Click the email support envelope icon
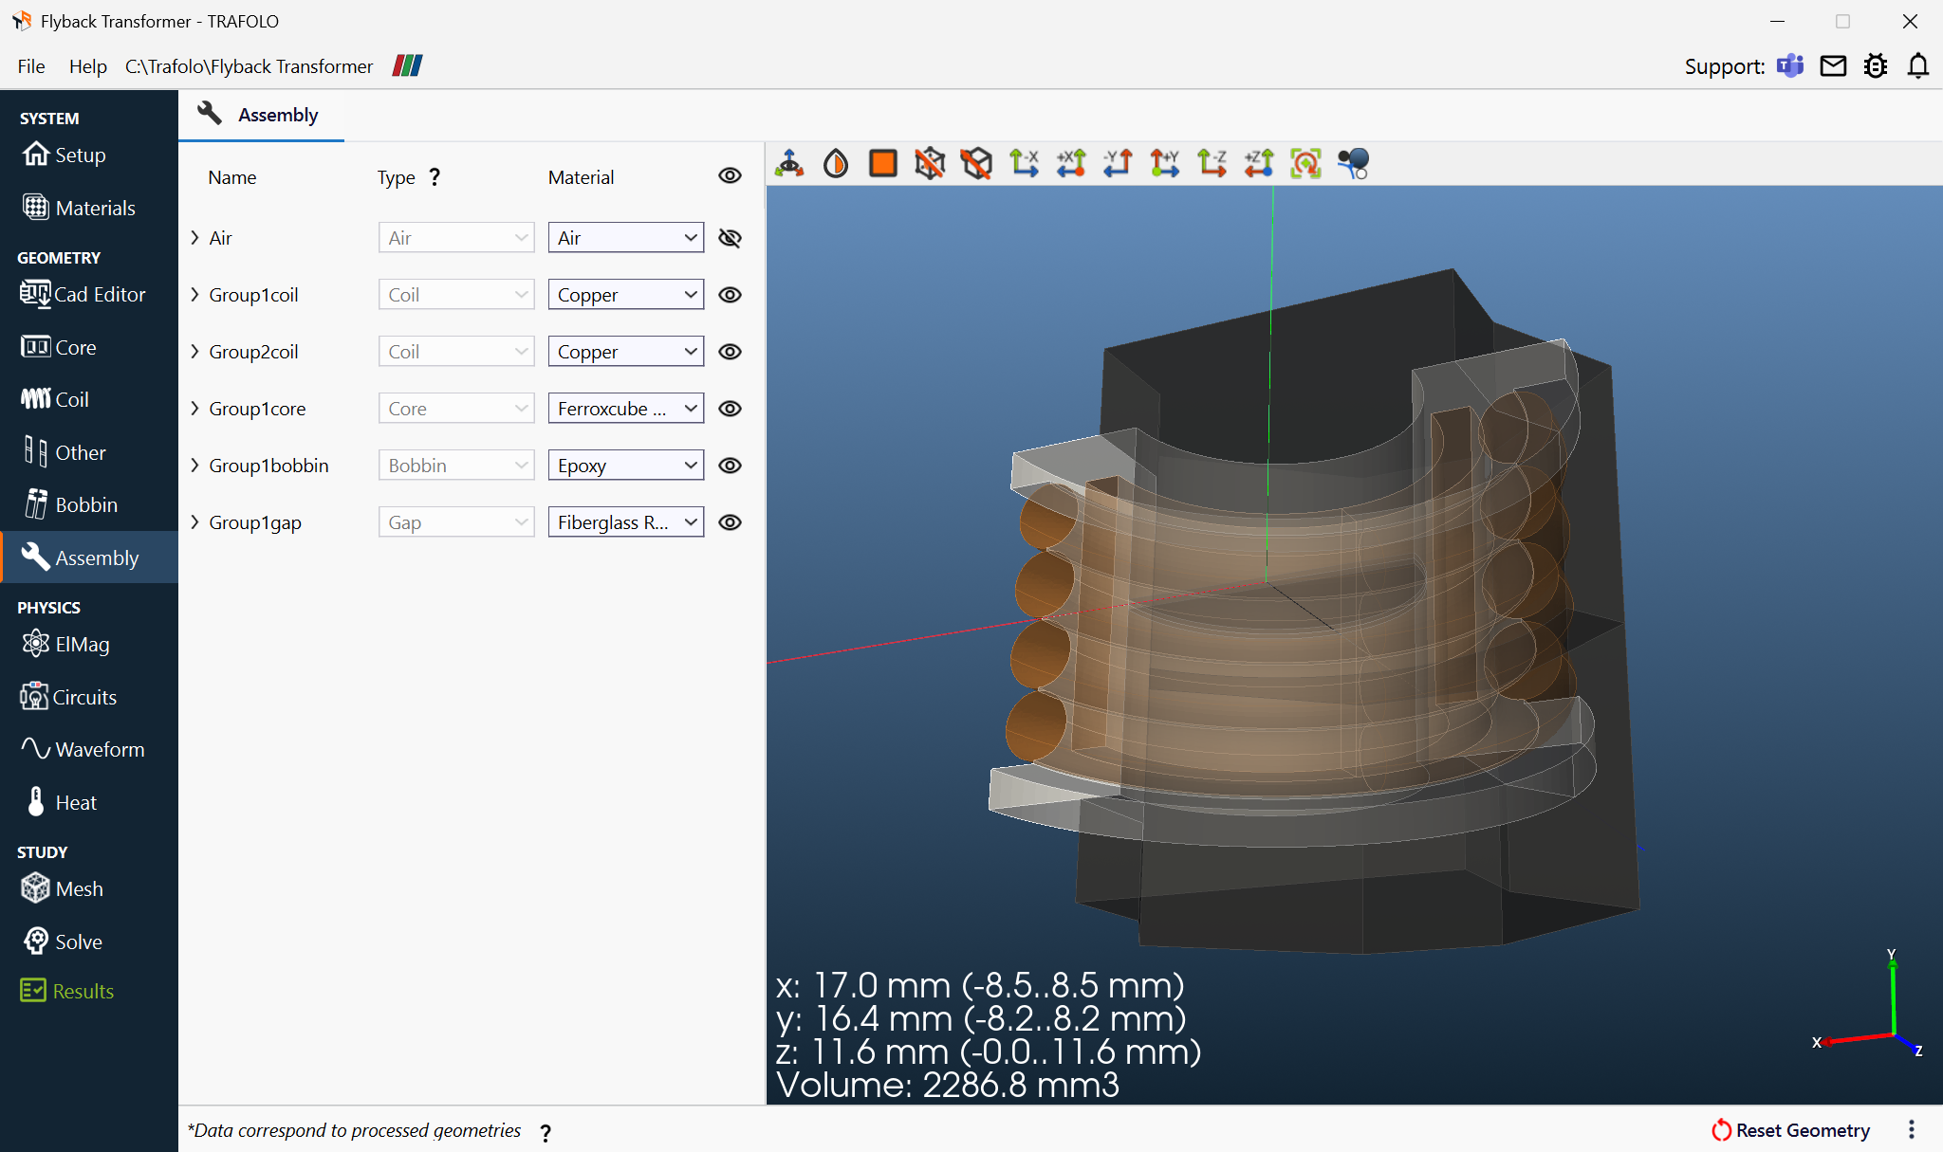 click(x=1833, y=66)
